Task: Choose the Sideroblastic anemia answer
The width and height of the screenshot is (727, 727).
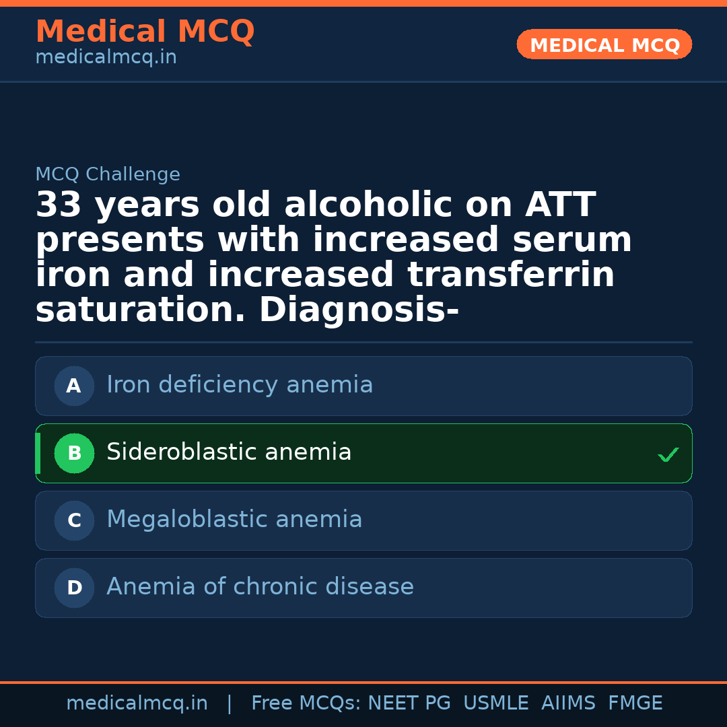Action: 229,452
